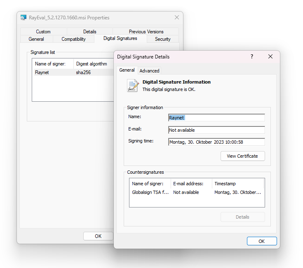Go to the Security tab
Viewport: 303px width, 268px height.
(x=162, y=39)
